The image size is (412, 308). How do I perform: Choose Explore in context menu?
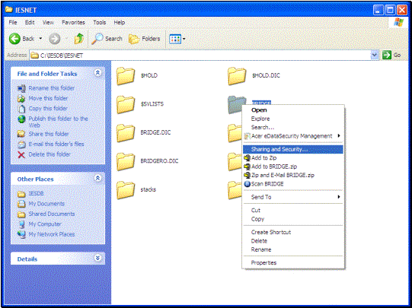click(x=293, y=119)
